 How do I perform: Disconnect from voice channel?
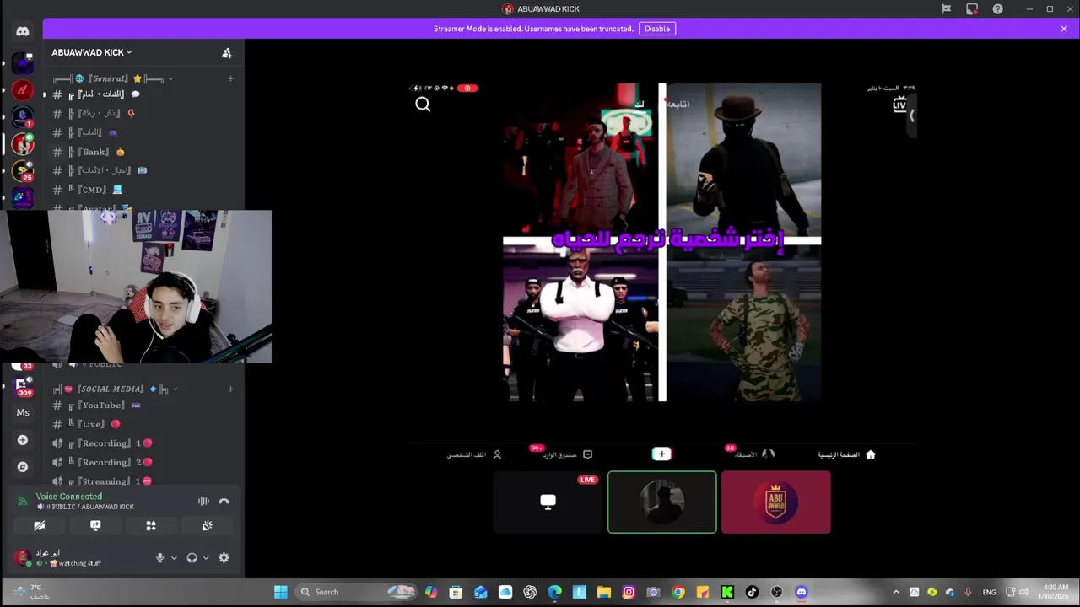point(224,501)
